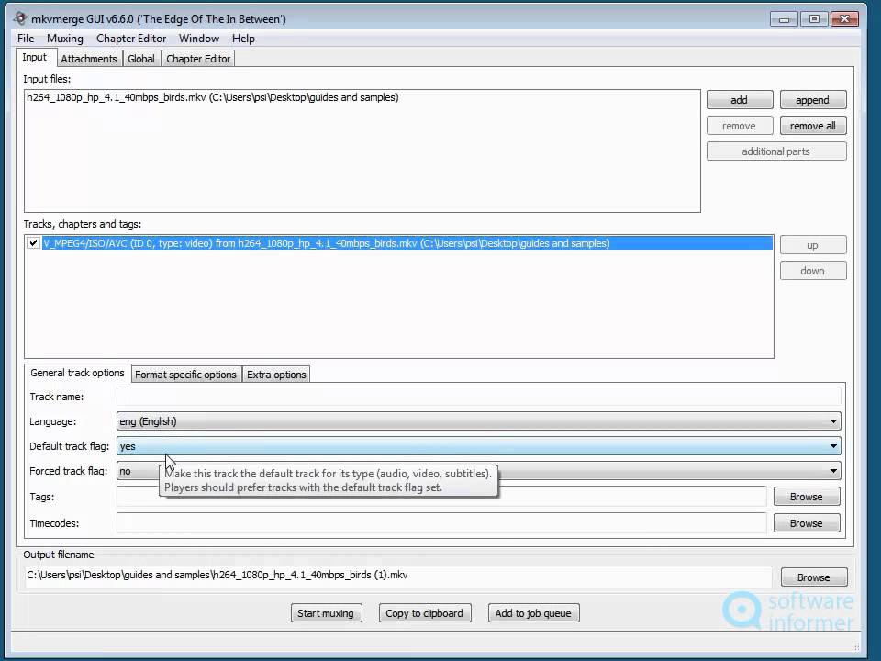The width and height of the screenshot is (881, 661).
Task: Minimize the mkvmerge GUI window
Action: [785, 19]
